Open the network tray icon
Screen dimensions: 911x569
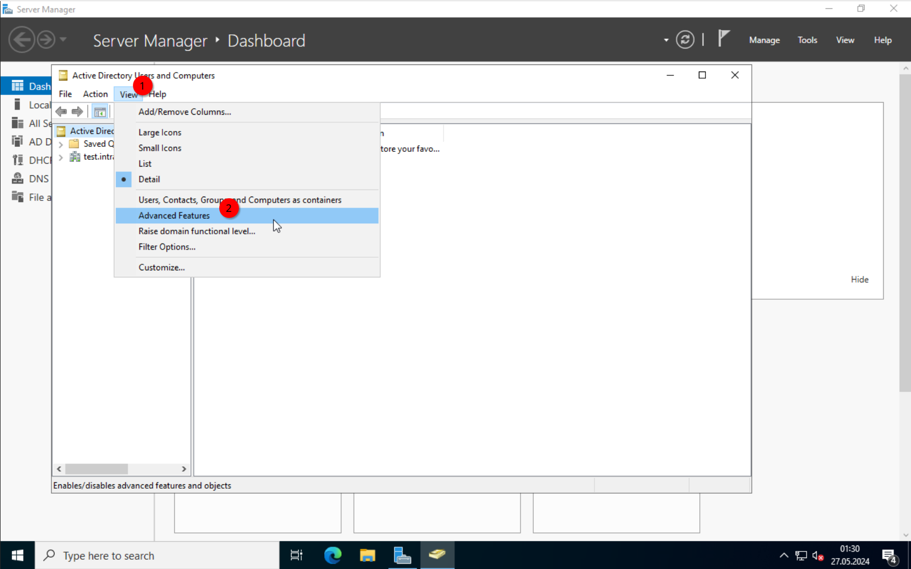801,556
